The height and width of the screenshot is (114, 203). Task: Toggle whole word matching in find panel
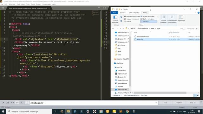12,103
